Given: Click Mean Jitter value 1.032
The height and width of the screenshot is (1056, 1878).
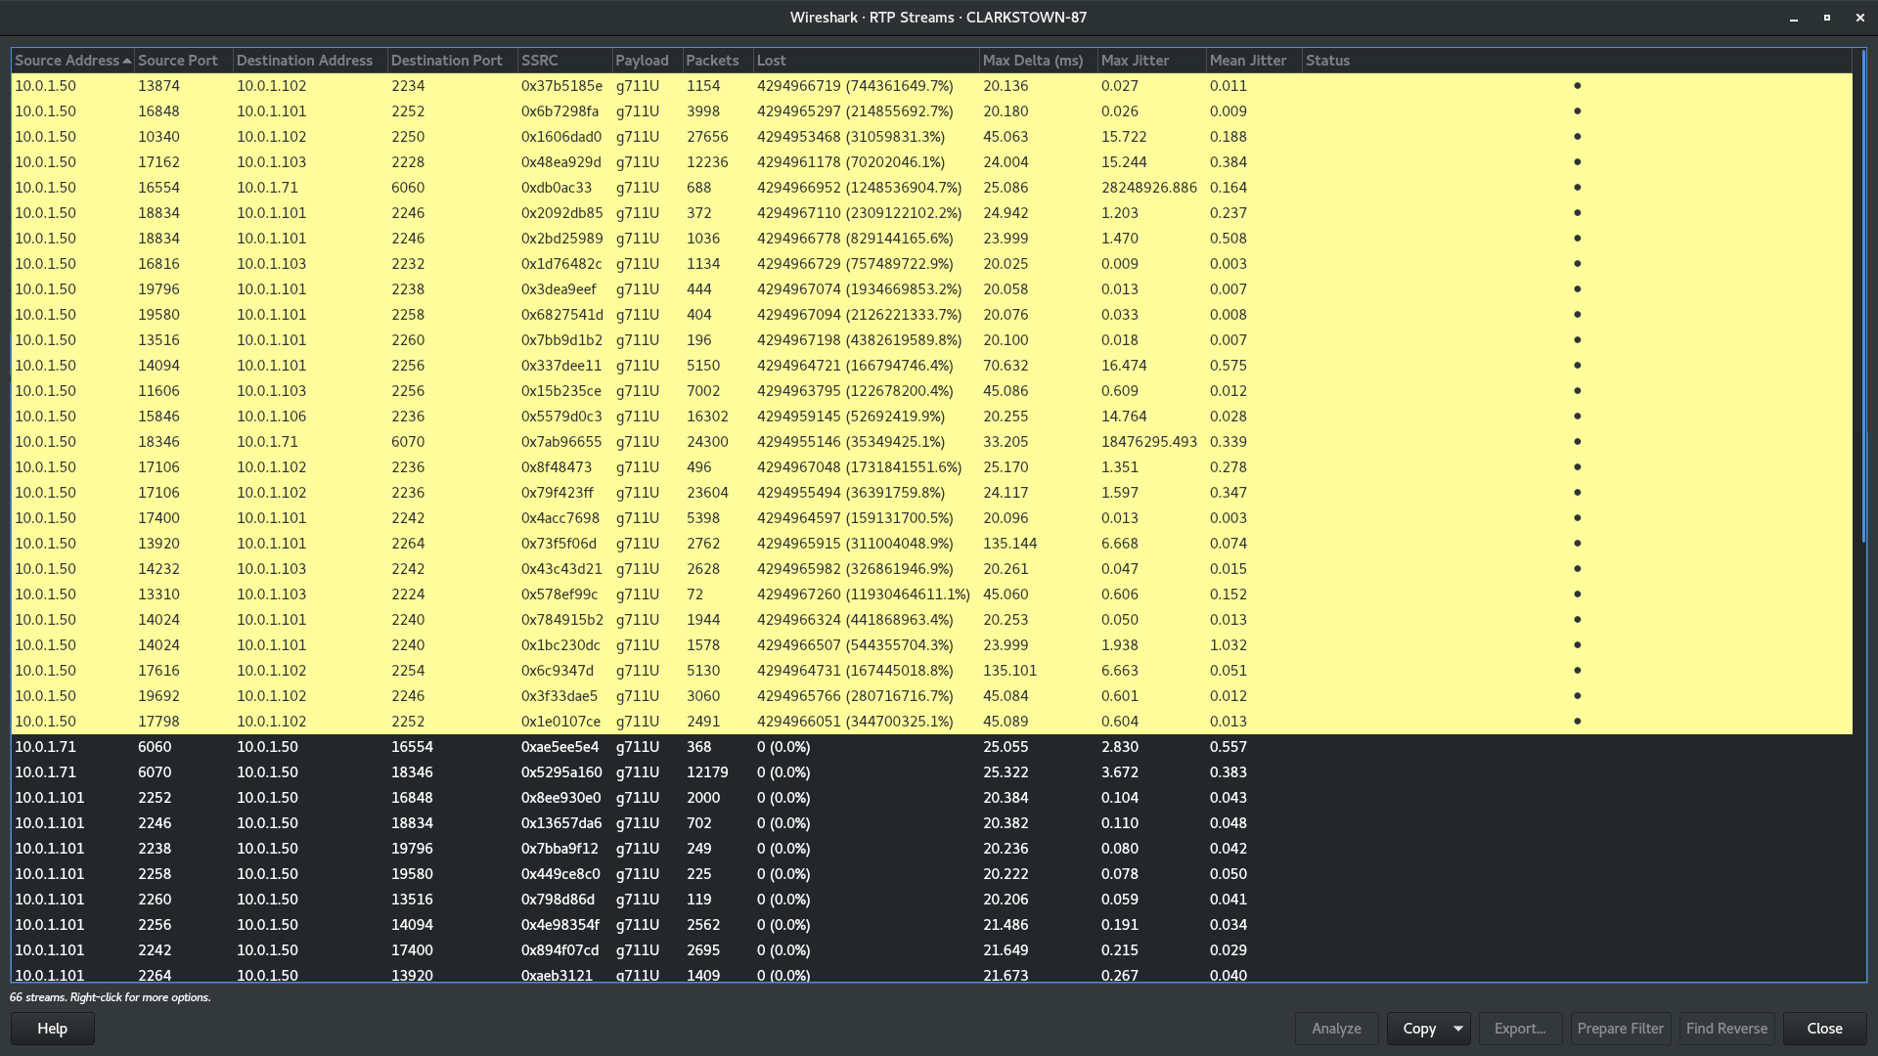Looking at the screenshot, I should 1228,645.
